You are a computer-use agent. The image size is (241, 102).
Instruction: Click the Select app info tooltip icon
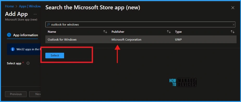point(28,63)
